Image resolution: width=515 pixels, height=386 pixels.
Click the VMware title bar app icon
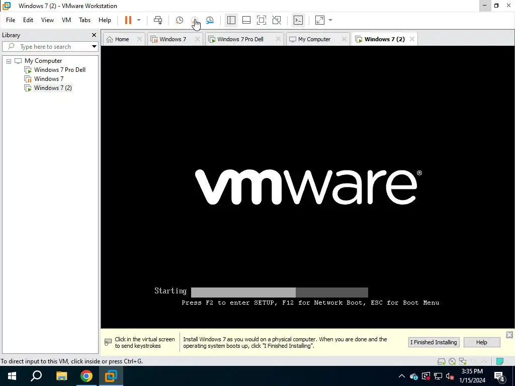coord(7,6)
